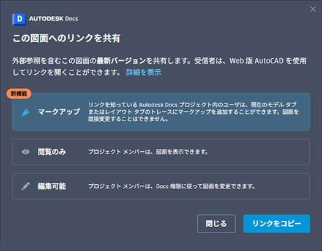Select the マークアップ sharing option
Viewport: 322px width, 251px height.
[x=161, y=112]
